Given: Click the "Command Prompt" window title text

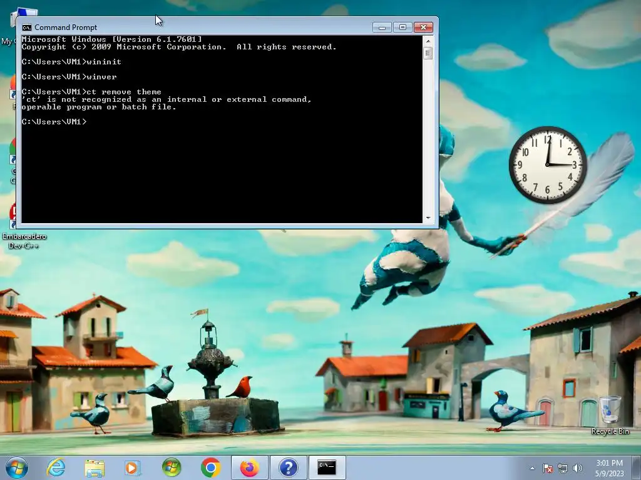Looking at the screenshot, I should point(66,27).
